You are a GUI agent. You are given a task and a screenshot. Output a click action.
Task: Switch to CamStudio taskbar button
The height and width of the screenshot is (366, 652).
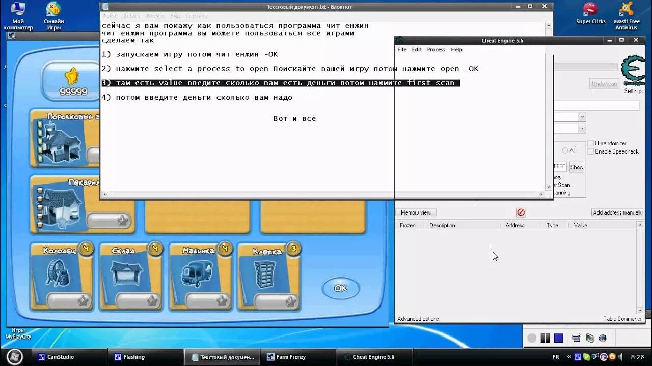[69, 357]
